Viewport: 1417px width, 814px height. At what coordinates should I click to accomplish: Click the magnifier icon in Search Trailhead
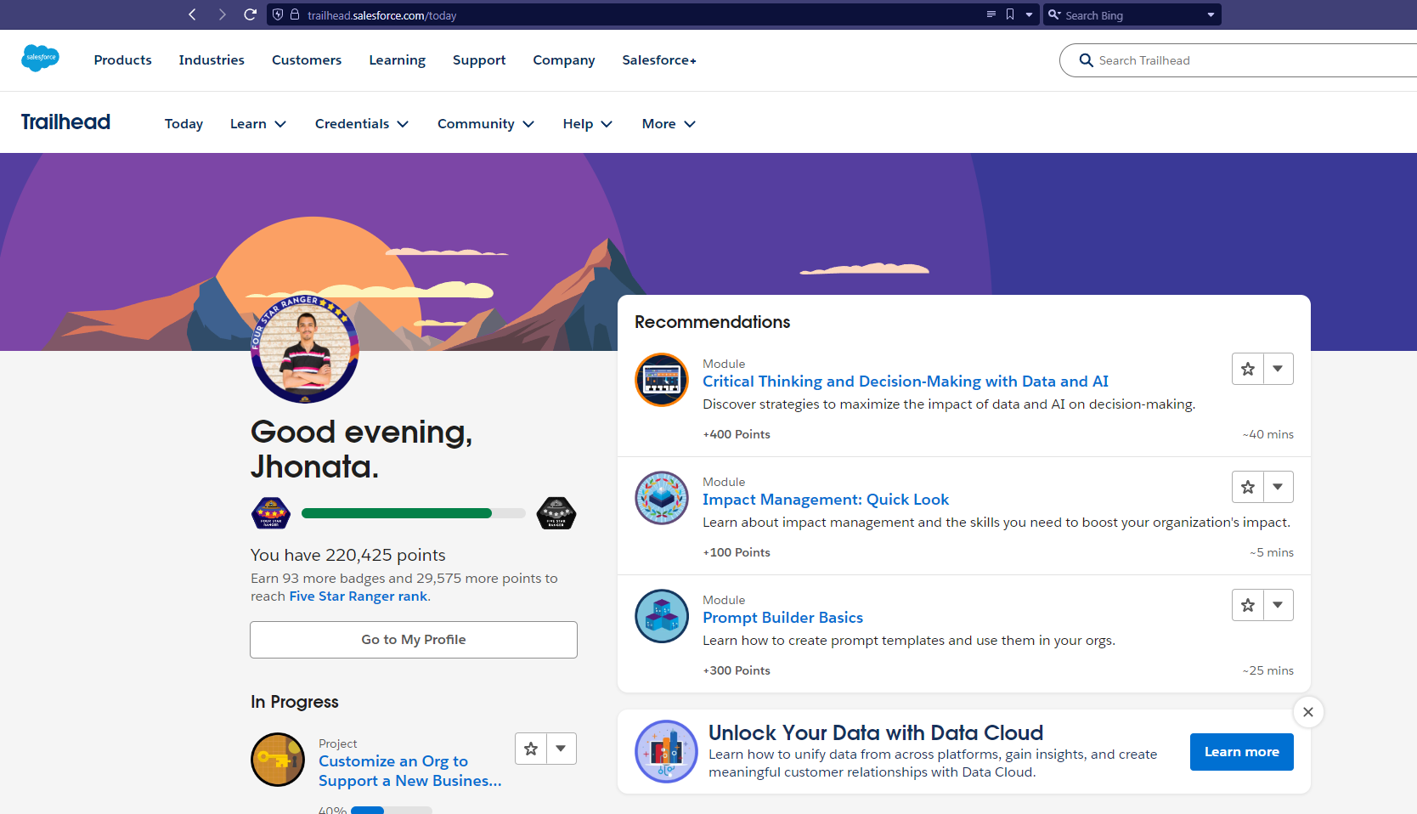[1086, 60]
